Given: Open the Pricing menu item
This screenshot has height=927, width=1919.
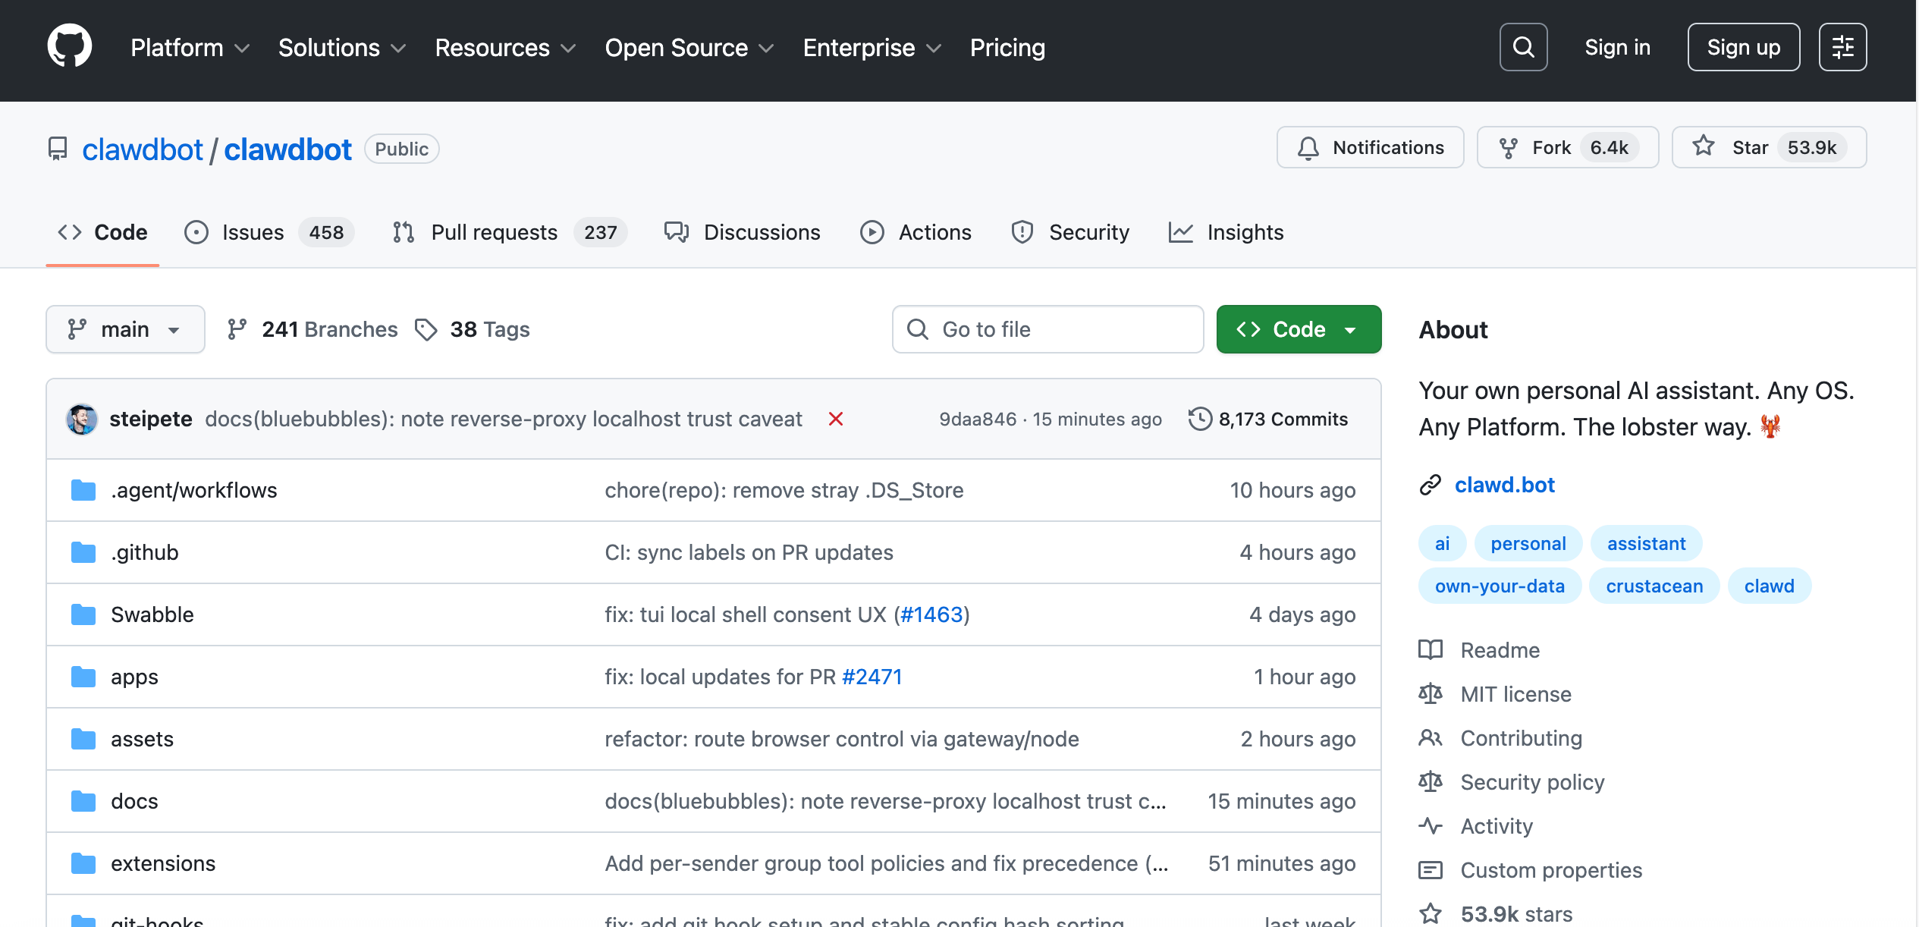Looking at the screenshot, I should 1007,47.
